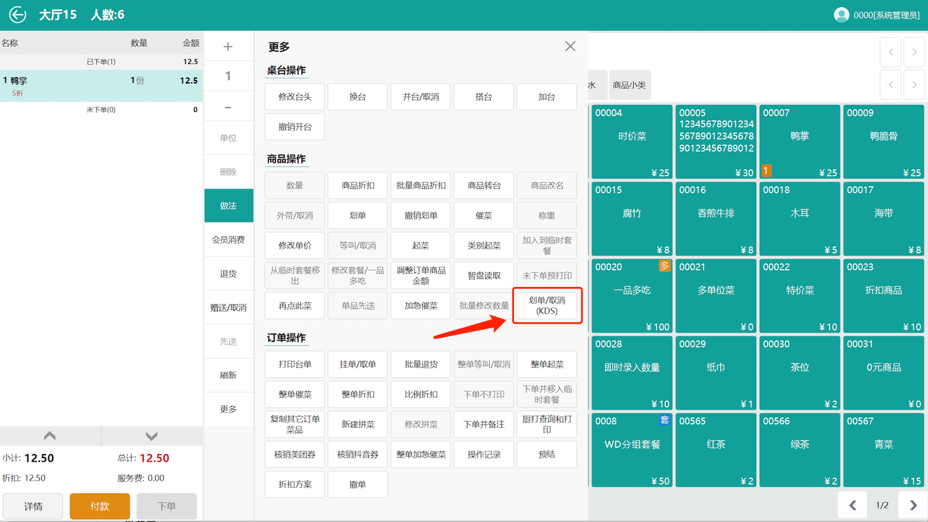Click 类别起菜 button

pos(483,245)
